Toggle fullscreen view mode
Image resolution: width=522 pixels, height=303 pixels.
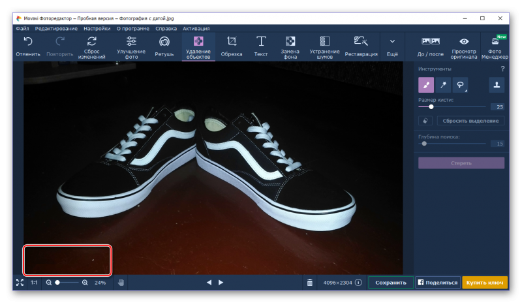[x=20, y=283]
